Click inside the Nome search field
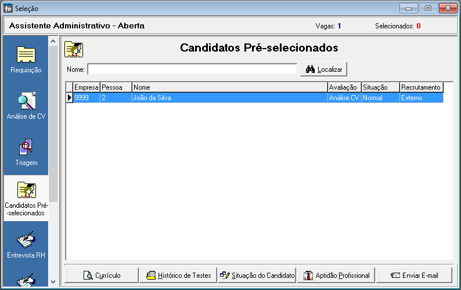 tap(192, 69)
